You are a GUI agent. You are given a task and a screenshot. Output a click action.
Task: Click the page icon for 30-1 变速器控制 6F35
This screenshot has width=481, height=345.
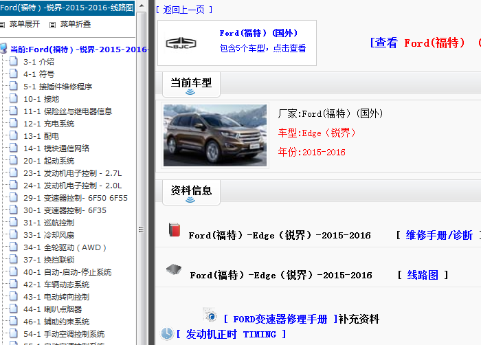coord(14,210)
